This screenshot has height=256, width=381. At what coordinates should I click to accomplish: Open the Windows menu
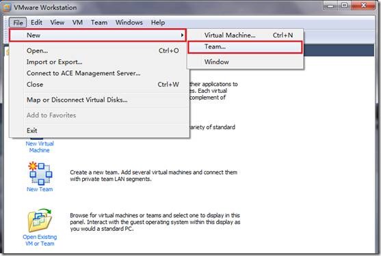coord(129,23)
